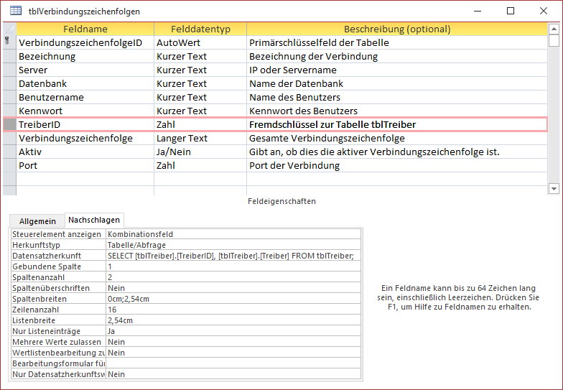Viewport: 563px width, 390px height.
Task: Select the Verbindungszeichenfolge field name cell
Action: (x=85, y=138)
